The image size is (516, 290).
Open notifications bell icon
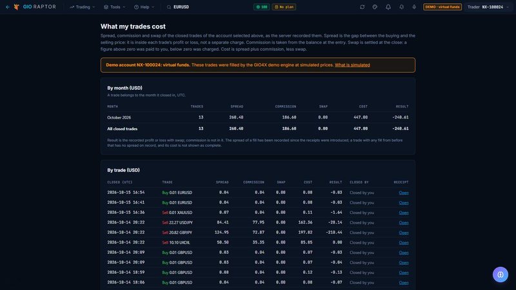tap(388, 7)
